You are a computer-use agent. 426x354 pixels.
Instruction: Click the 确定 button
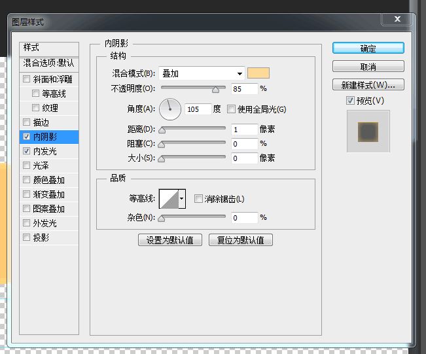(x=368, y=48)
